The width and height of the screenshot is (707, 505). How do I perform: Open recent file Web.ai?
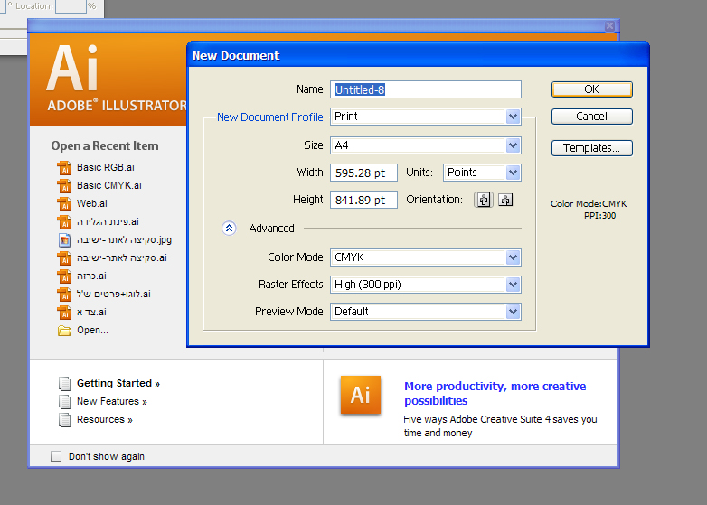(x=92, y=203)
